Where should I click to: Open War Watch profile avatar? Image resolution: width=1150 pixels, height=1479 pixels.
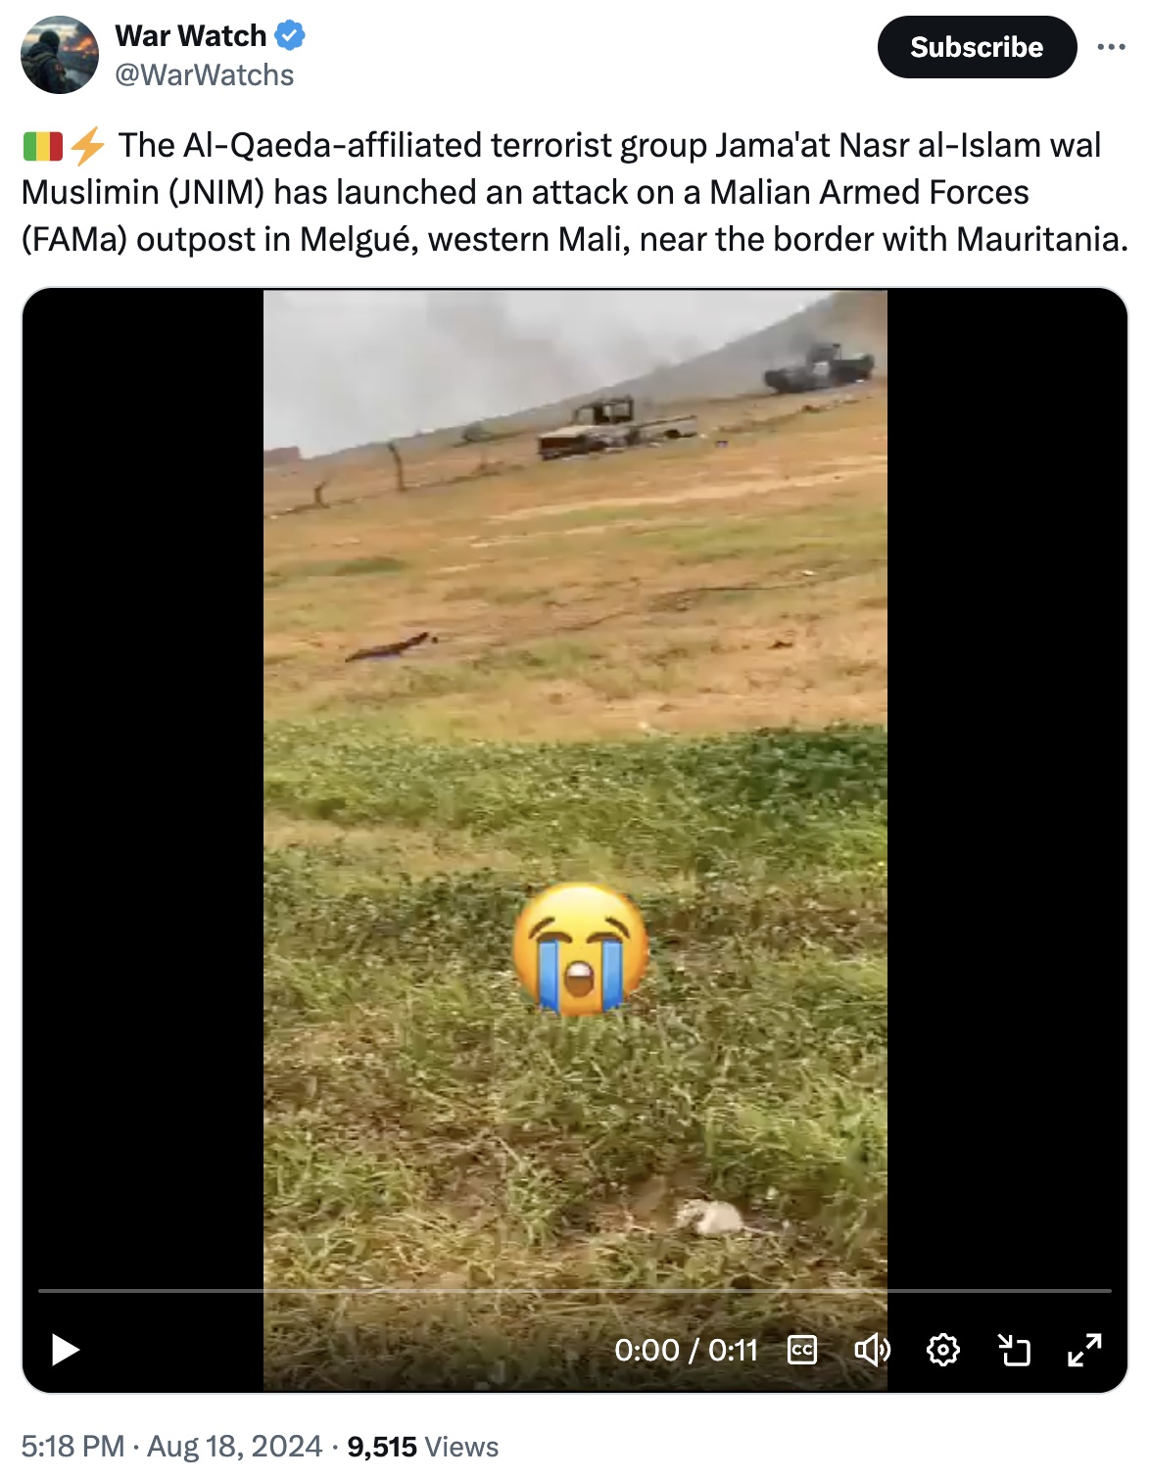(60, 55)
